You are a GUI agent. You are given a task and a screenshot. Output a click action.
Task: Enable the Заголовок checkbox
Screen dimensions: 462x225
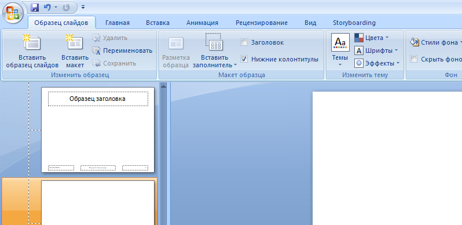pos(244,42)
